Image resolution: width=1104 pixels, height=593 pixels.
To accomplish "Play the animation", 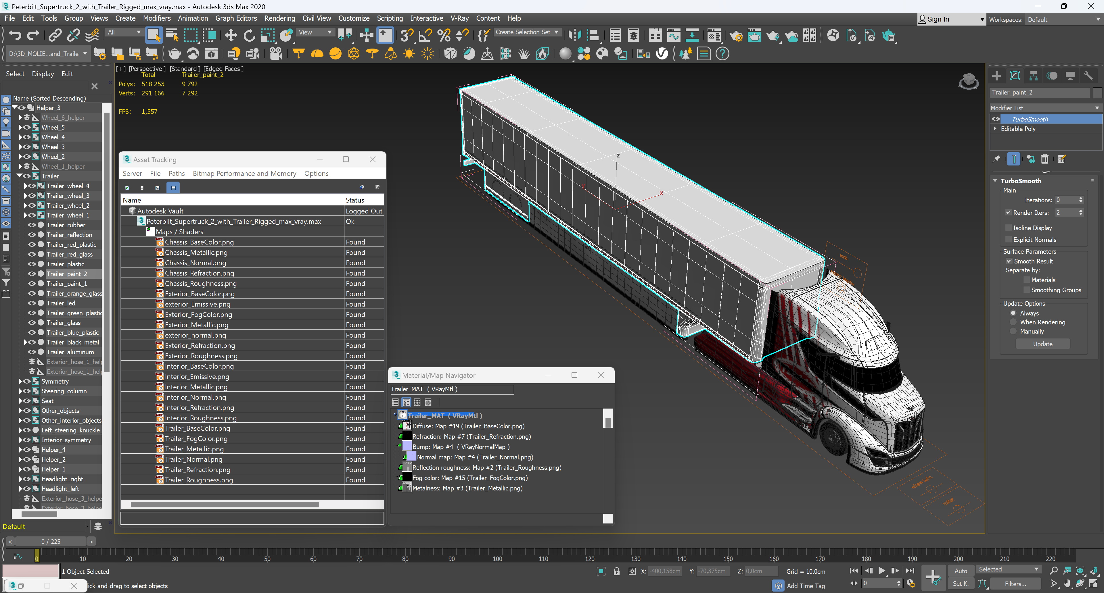I will coord(881,571).
